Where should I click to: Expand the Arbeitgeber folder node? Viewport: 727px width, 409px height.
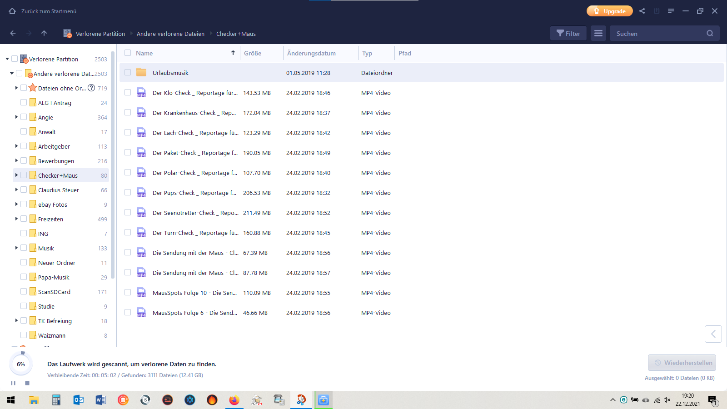[x=16, y=146]
